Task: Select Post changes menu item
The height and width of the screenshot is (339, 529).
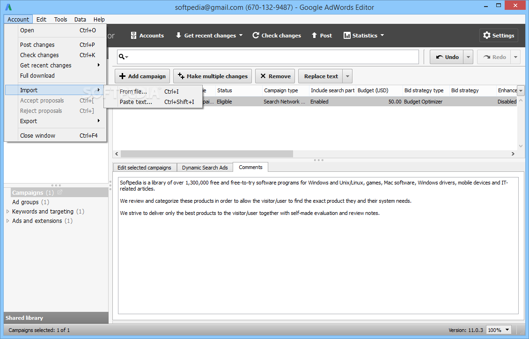Action: [x=56, y=45]
